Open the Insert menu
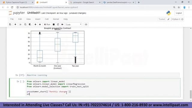The height and width of the screenshot is (108, 192). (x=38, y=19)
